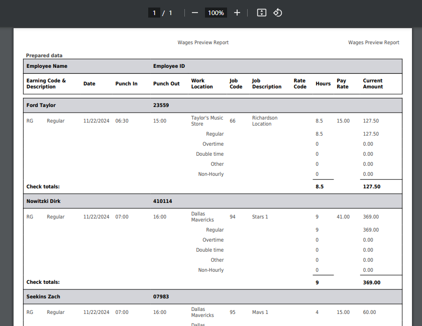The image size is (422, 326).
Task: Click the 'Employee ID' header
Action: [x=169, y=66]
